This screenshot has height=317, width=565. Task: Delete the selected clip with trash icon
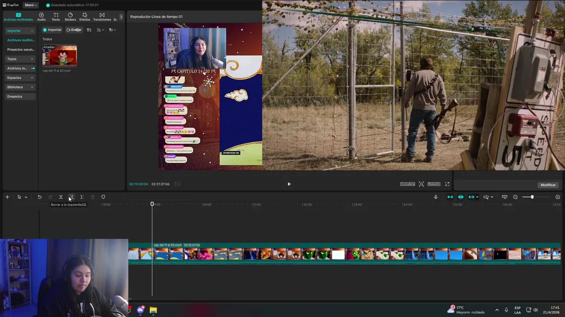(92, 197)
